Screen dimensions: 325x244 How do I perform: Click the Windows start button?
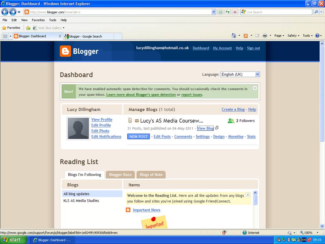click(x=14, y=240)
